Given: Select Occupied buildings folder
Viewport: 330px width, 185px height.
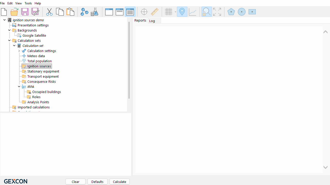Looking at the screenshot, I should pos(47,92).
